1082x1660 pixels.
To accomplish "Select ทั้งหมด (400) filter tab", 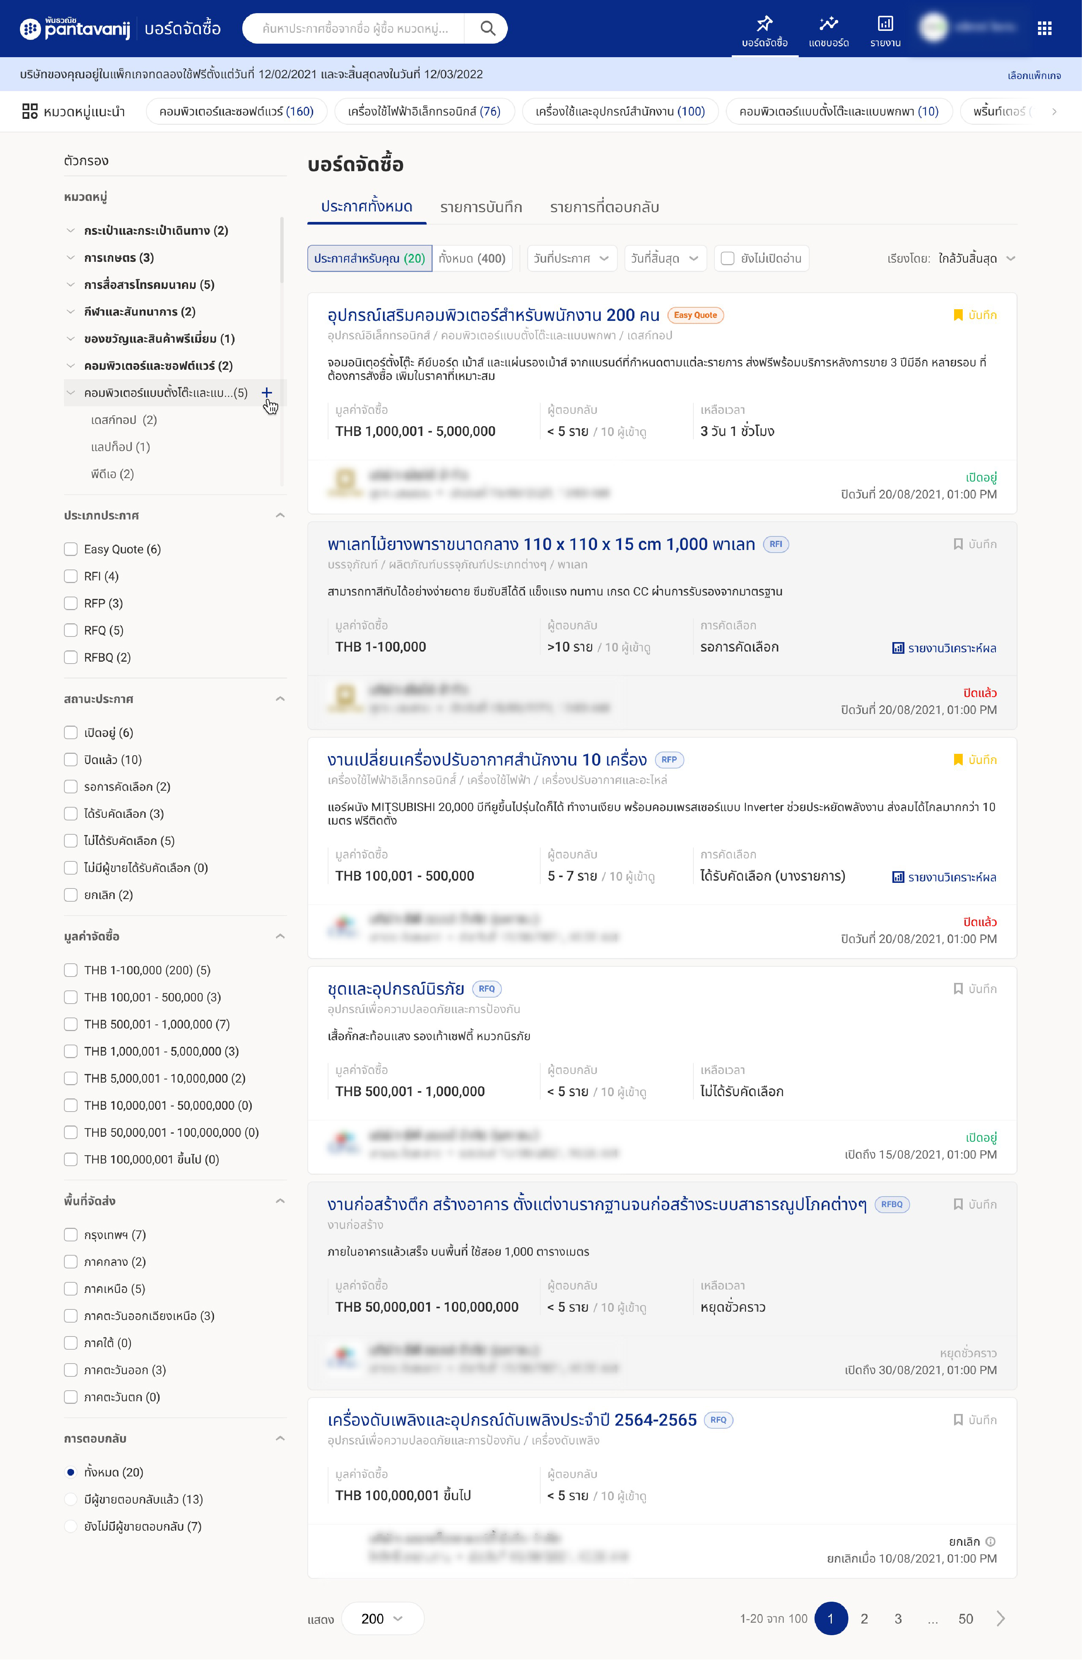I will 472,258.
